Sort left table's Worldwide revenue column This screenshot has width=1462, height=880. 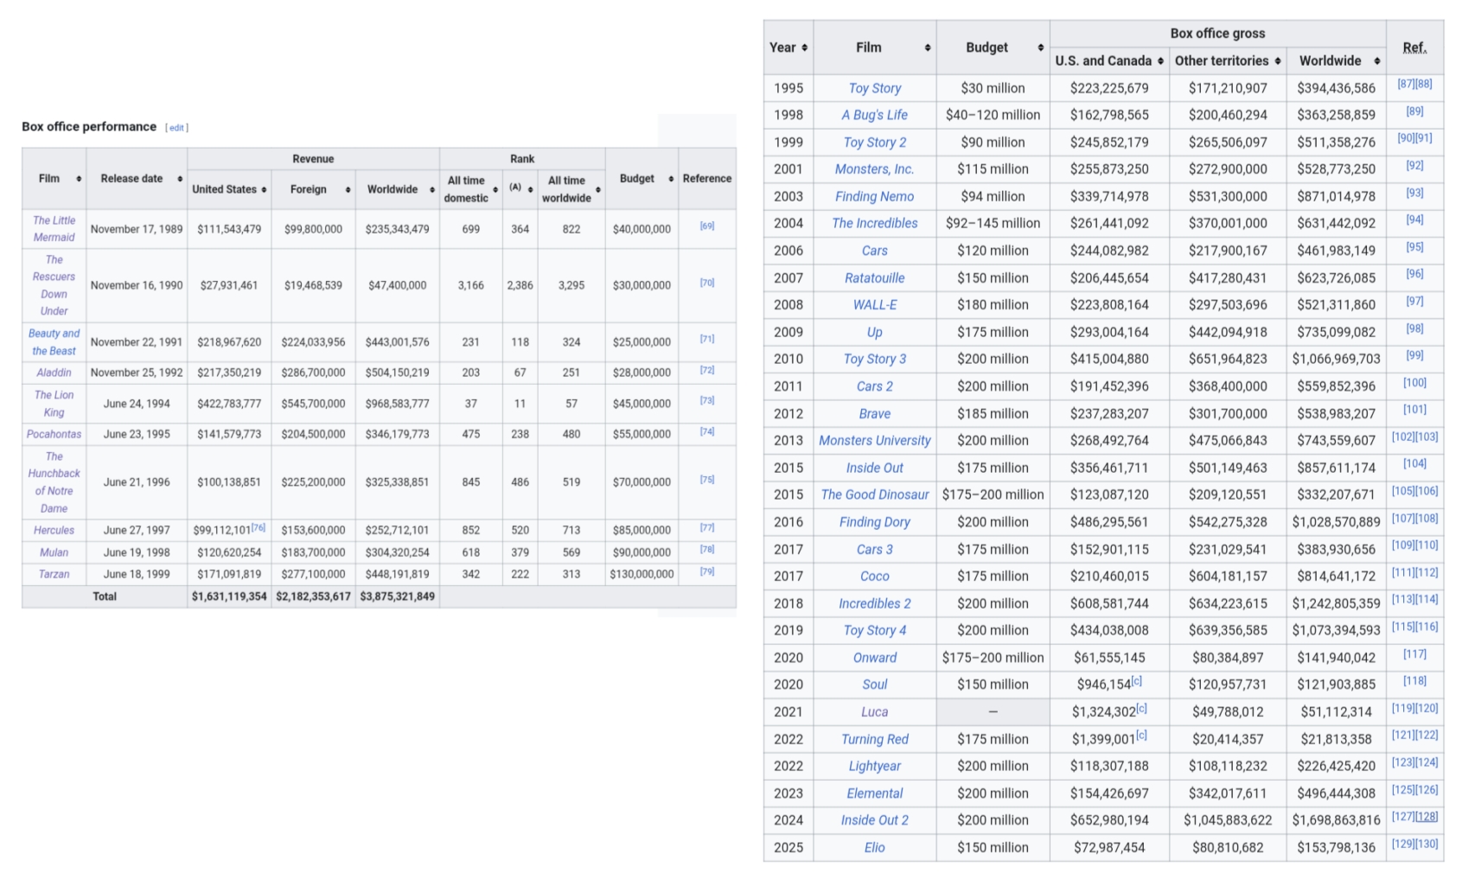[431, 189]
